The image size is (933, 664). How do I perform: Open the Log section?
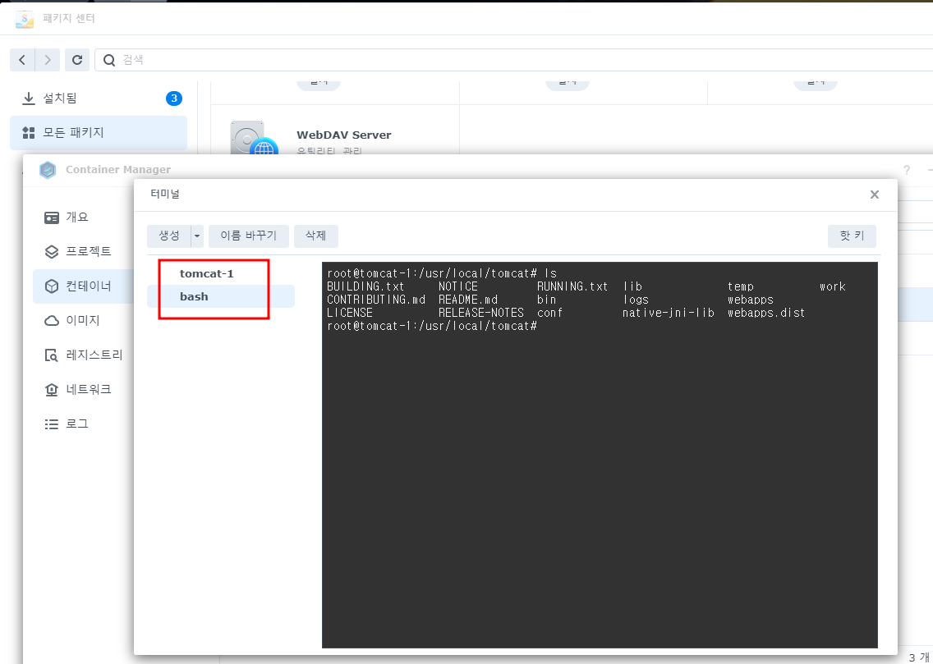(83, 424)
